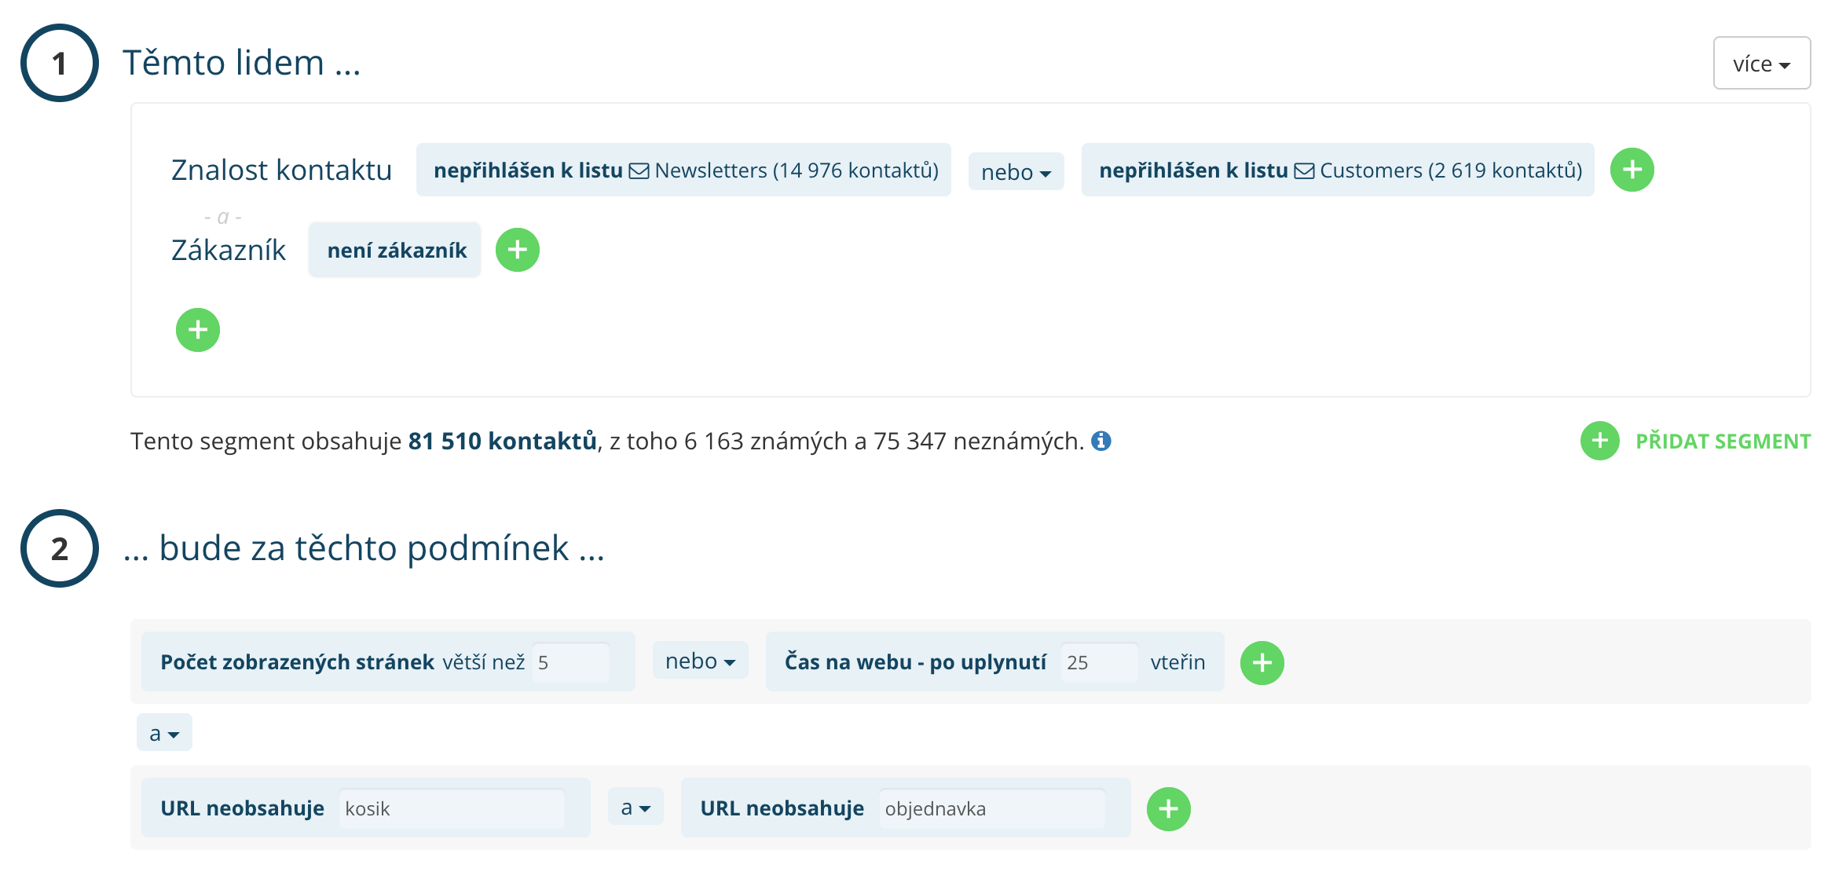Click envelope icon in Newsletters condition
The width and height of the screenshot is (1835, 883).
(639, 170)
